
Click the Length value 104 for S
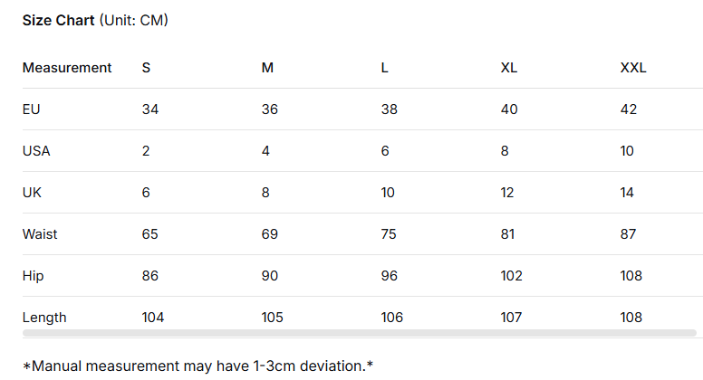pos(153,318)
